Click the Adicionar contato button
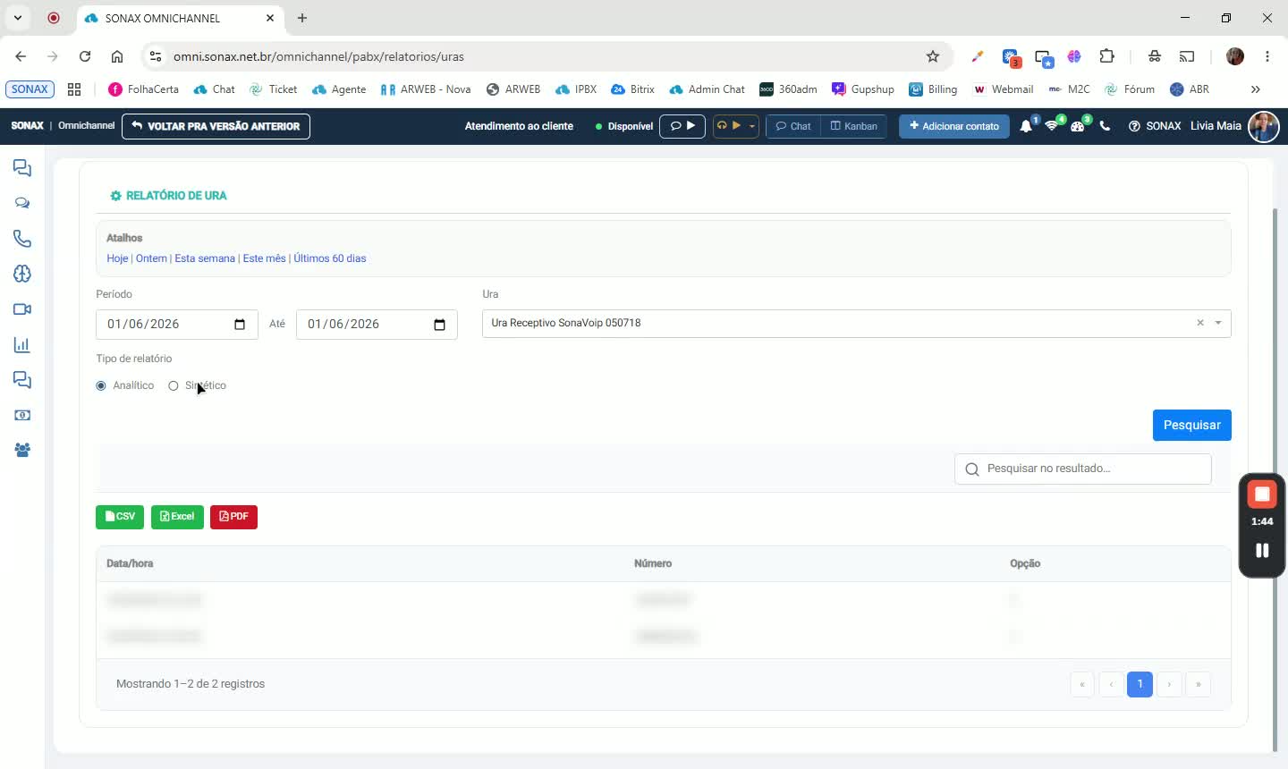 tap(954, 126)
